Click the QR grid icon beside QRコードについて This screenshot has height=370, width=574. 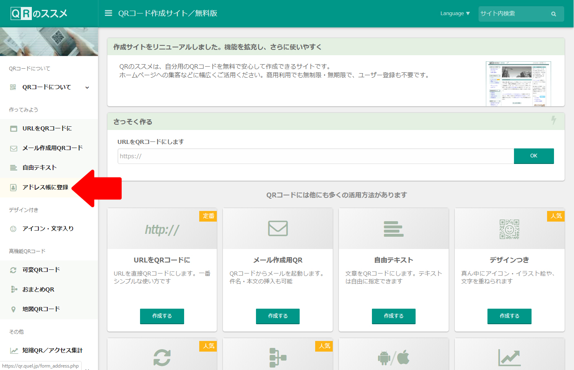click(x=13, y=87)
